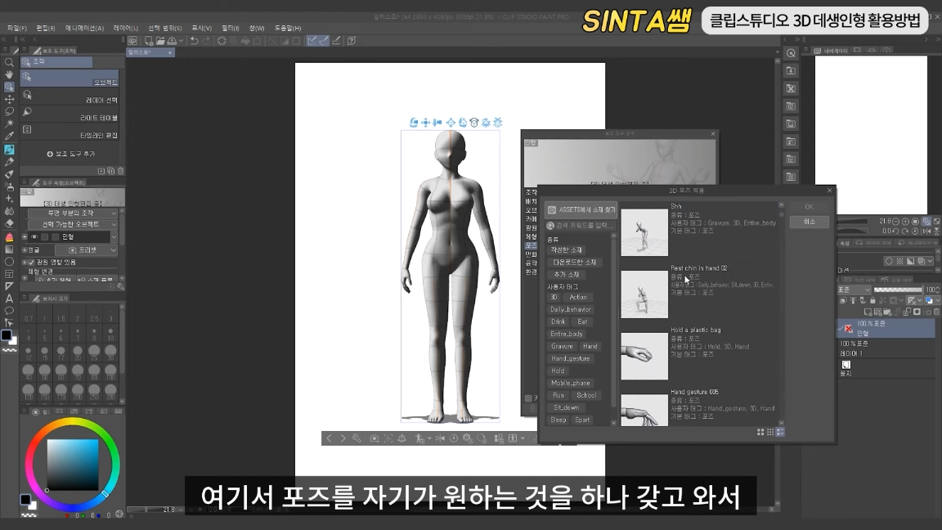This screenshot has width=942, height=530.
Task: Select the Lasso selection tool
Action: pos(9,111)
